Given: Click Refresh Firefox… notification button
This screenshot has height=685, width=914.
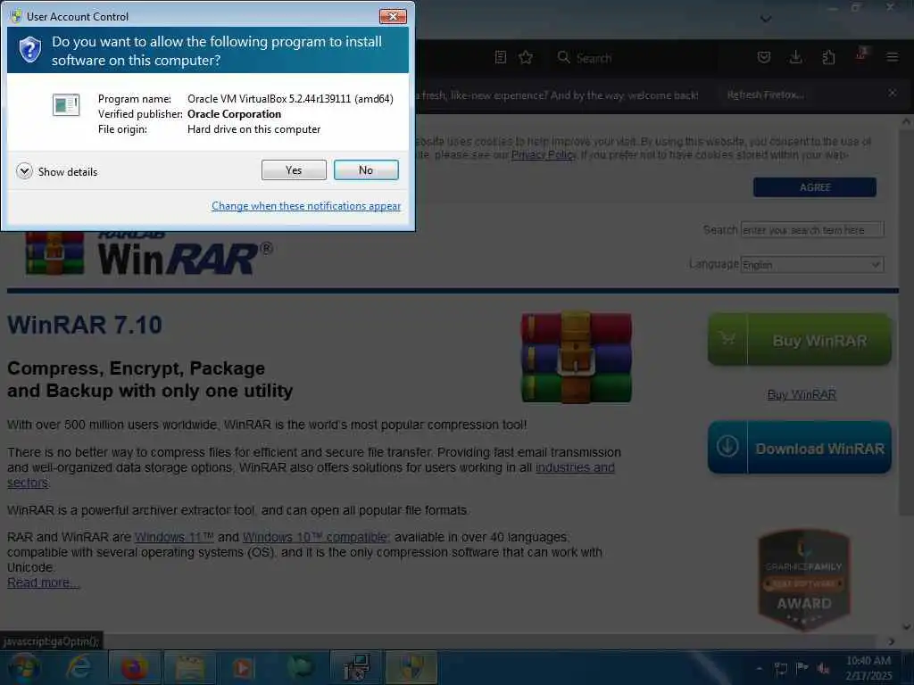Looking at the screenshot, I should click(x=766, y=95).
